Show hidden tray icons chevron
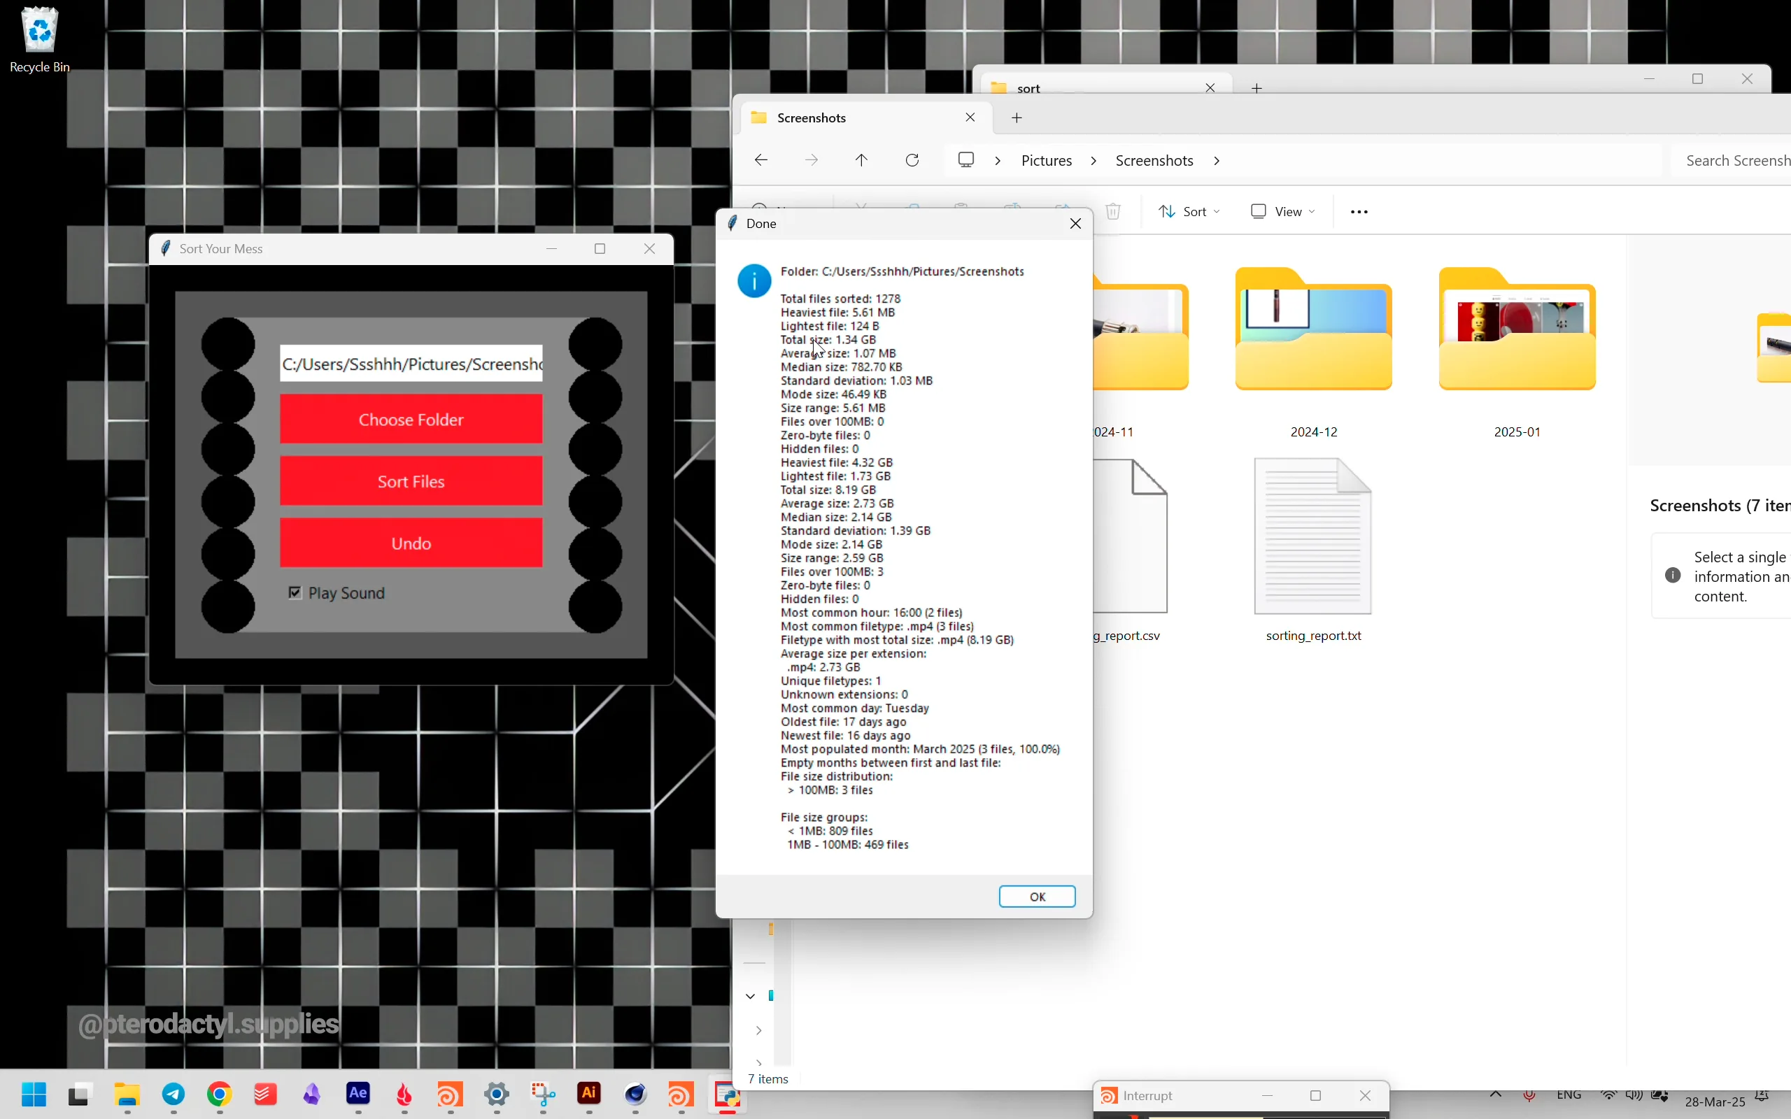The image size is (1791, 1119). [x=1496, y=1095]
